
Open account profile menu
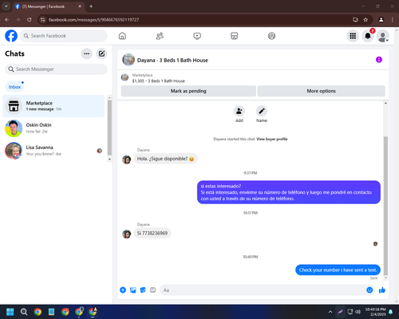click(x=383, y=36)
